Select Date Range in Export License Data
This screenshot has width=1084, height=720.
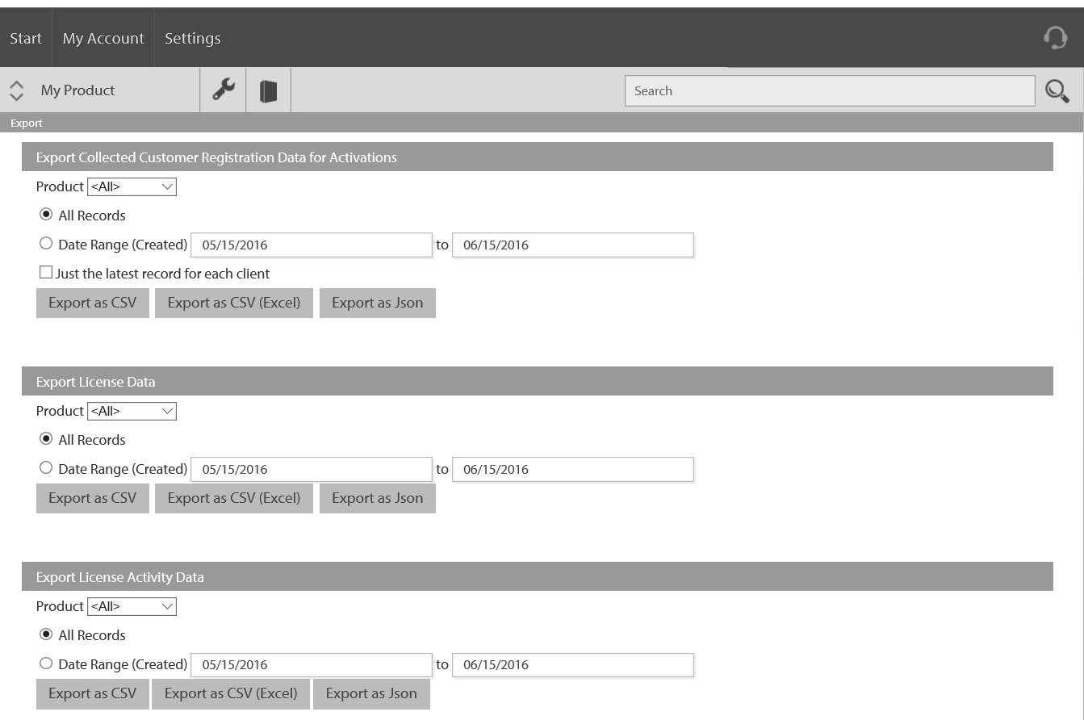tap(46, 467)
